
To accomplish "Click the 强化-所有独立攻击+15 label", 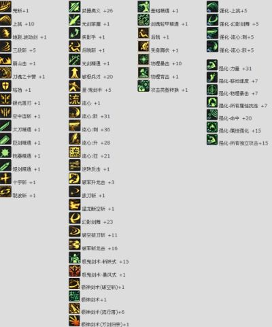I will pos(243,143).
